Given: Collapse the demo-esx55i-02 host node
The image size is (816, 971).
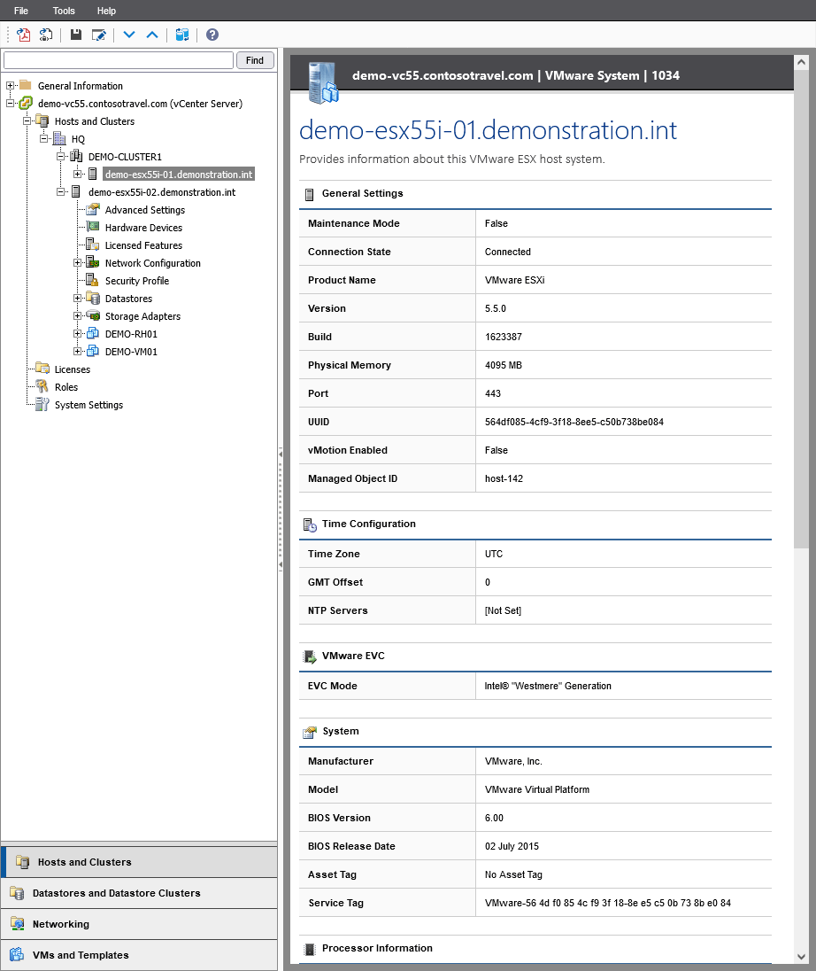Looking at the screenshot, I should tap(60, 191).
